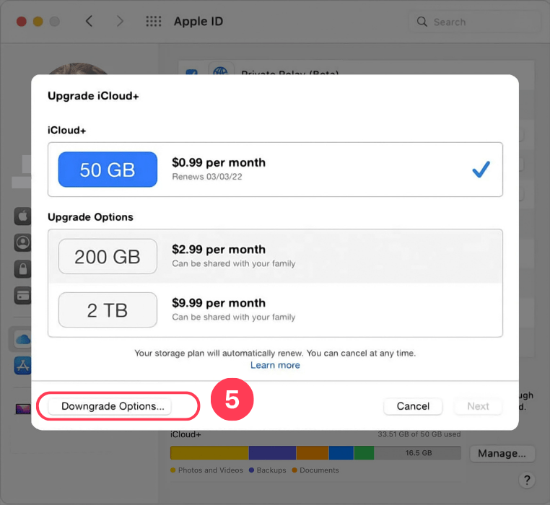Select Name, Phone, Email person icon
This screenshot has height=505, width=550.
pyautogui.click(x=22, y=242)
